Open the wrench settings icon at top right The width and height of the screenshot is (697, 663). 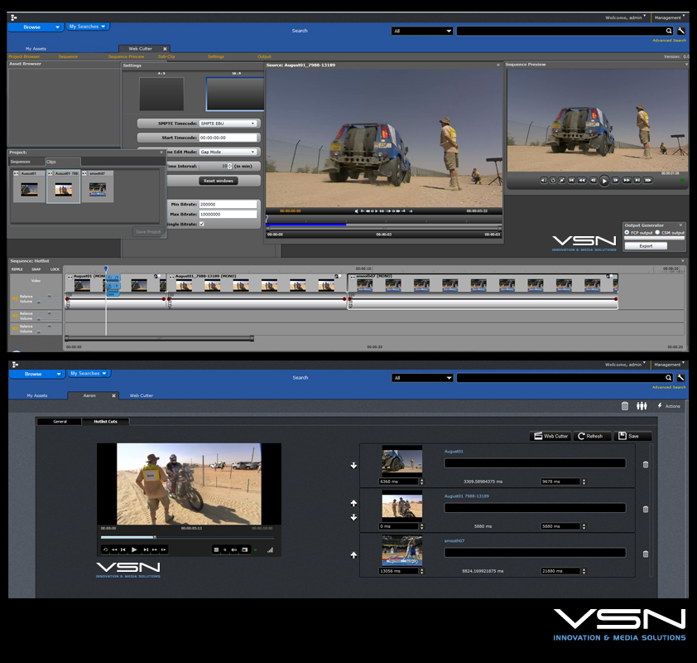point(680,31)
